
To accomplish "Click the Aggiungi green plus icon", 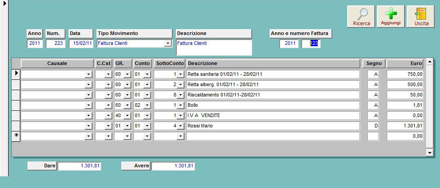I will coord(390,17).
